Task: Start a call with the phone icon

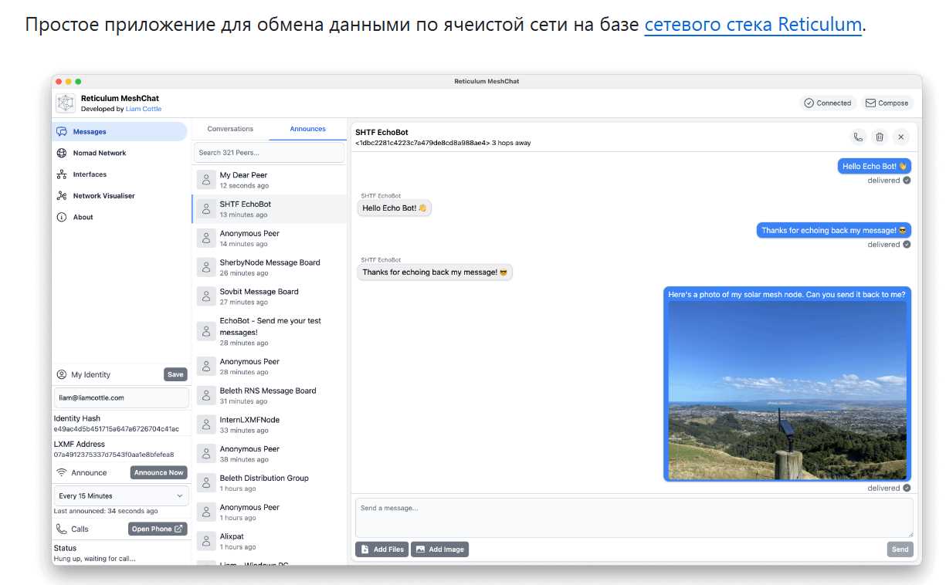Action: click(x=857, y=137)
